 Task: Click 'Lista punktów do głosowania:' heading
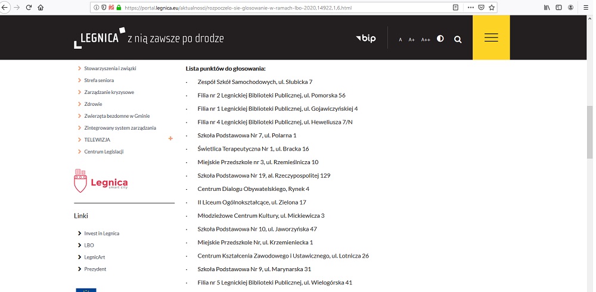point(225,68)
